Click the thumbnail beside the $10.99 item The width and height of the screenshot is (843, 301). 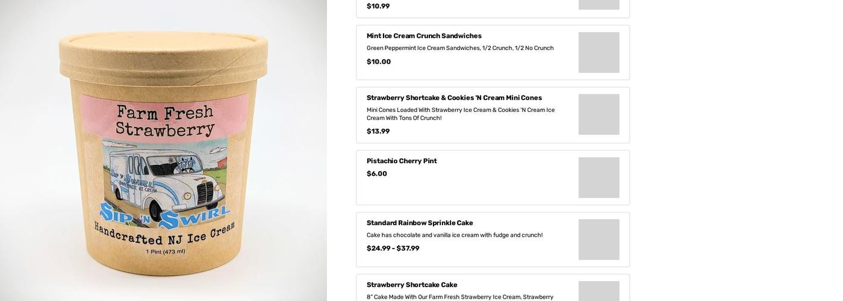[599, 5]
